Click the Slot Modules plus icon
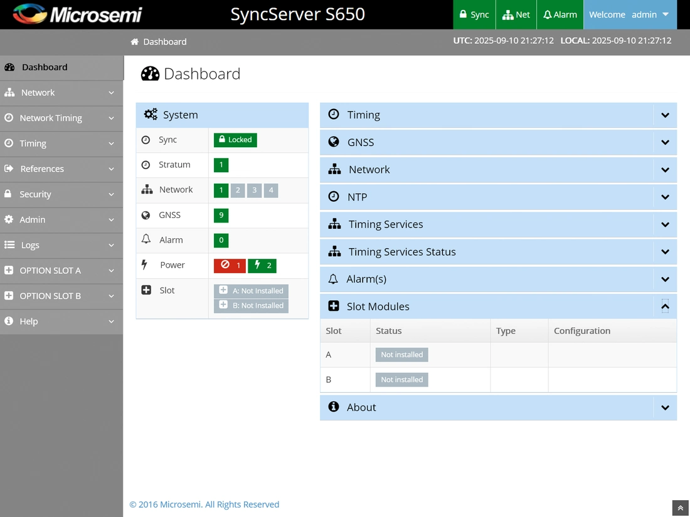Image resolution: width=690 pixels, height=517 pixels. (x=334, y=306)
